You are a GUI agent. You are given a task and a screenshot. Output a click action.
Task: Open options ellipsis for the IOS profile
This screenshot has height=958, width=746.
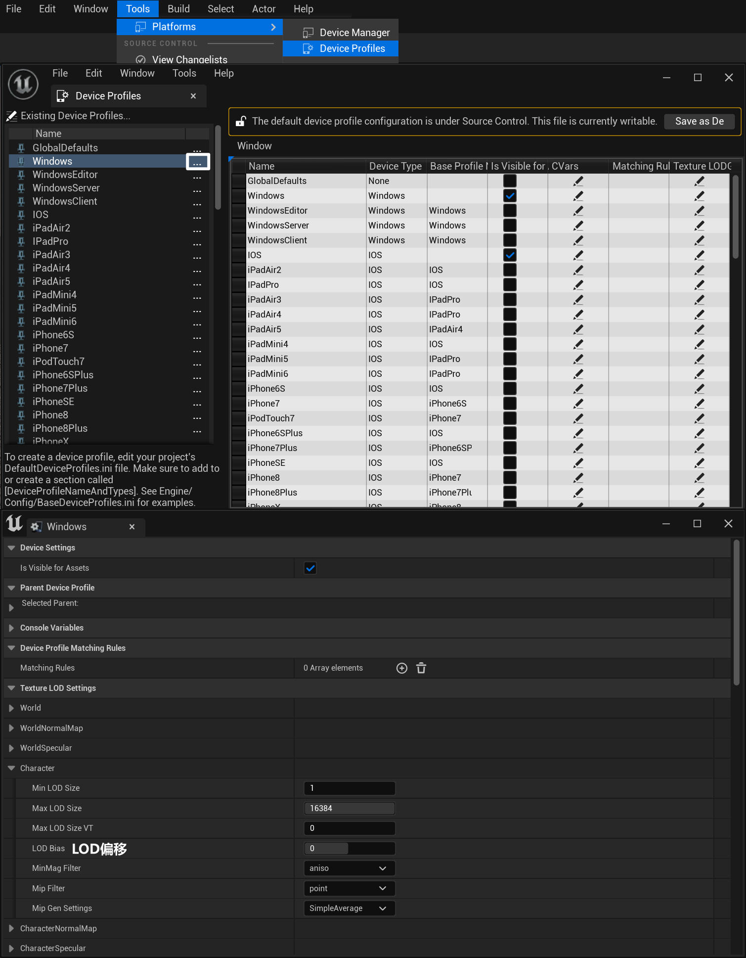pyautogui.click(x=197, y=217)
